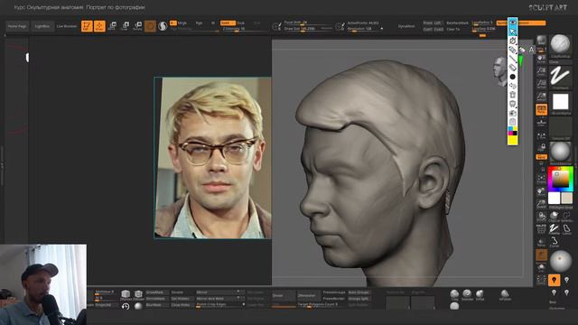Click the orange light bulb icon
578x325 pixels.
554,280
